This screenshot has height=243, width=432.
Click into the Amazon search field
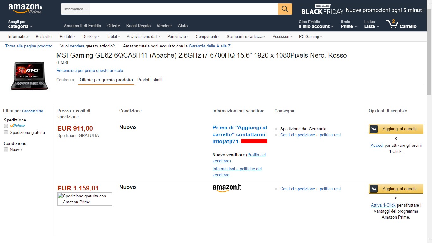[184, 9]
